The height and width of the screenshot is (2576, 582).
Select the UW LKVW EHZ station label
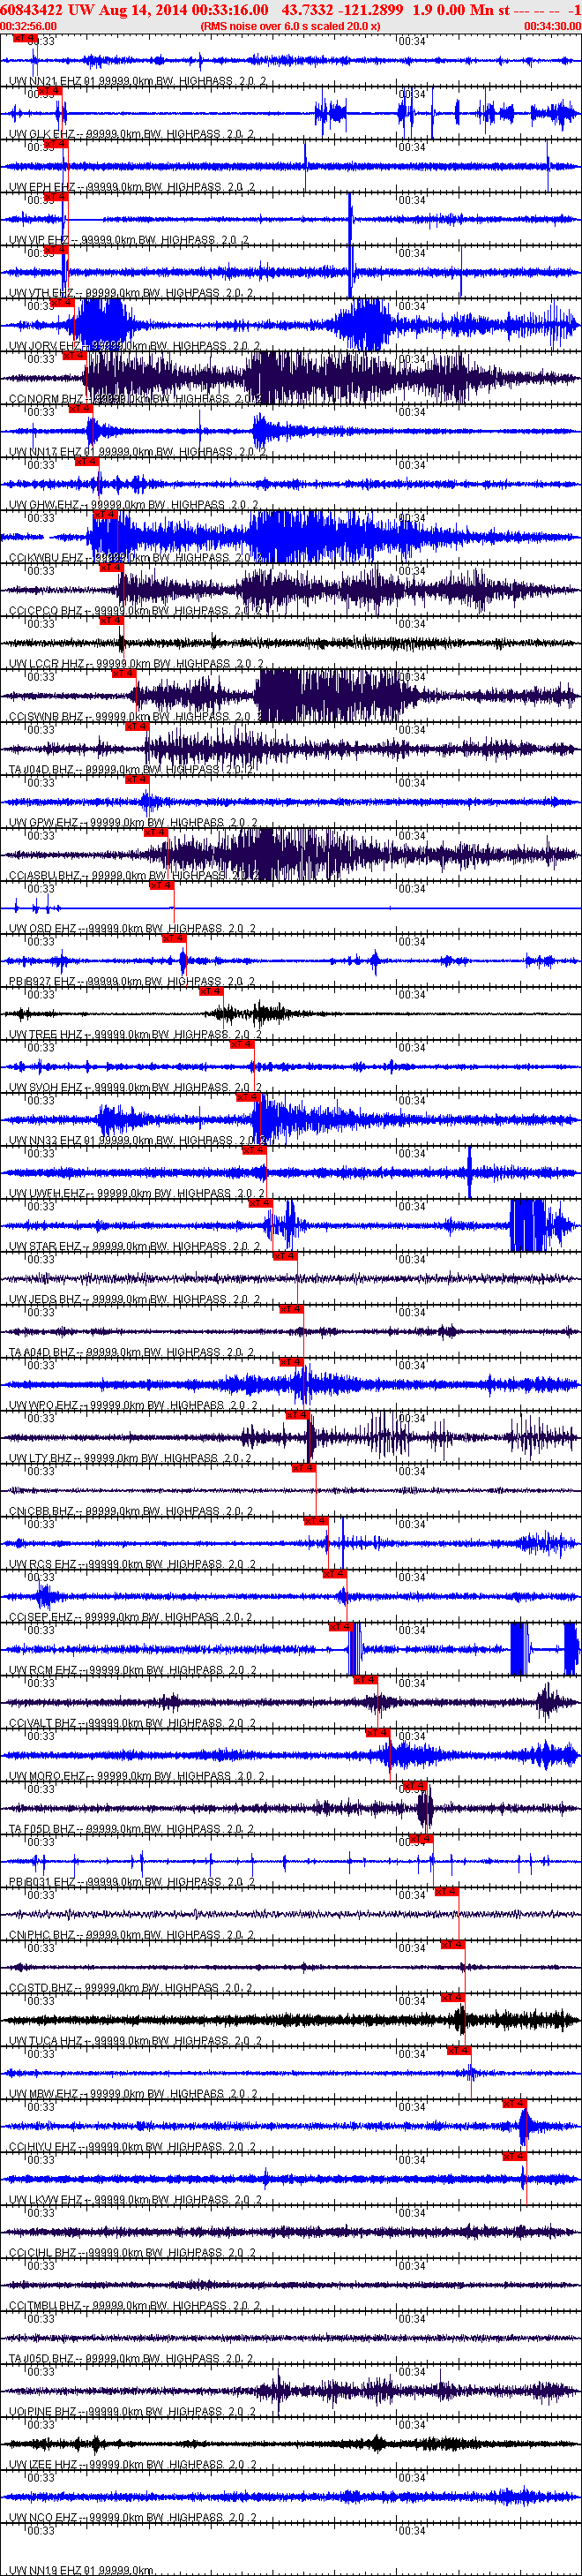pos(135,2201)
